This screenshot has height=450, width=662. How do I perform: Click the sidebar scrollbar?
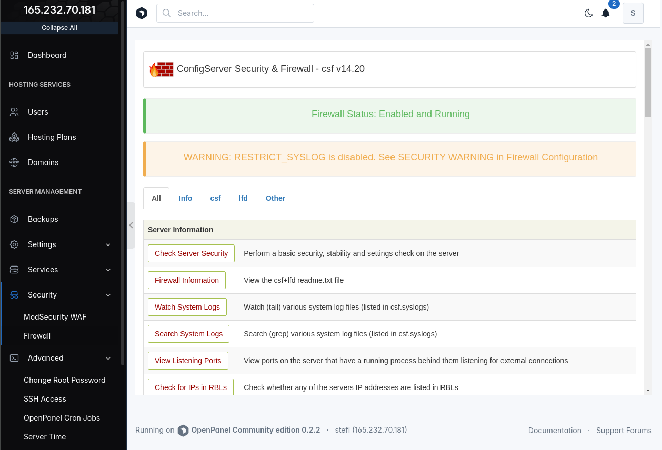tap(123, 184)
